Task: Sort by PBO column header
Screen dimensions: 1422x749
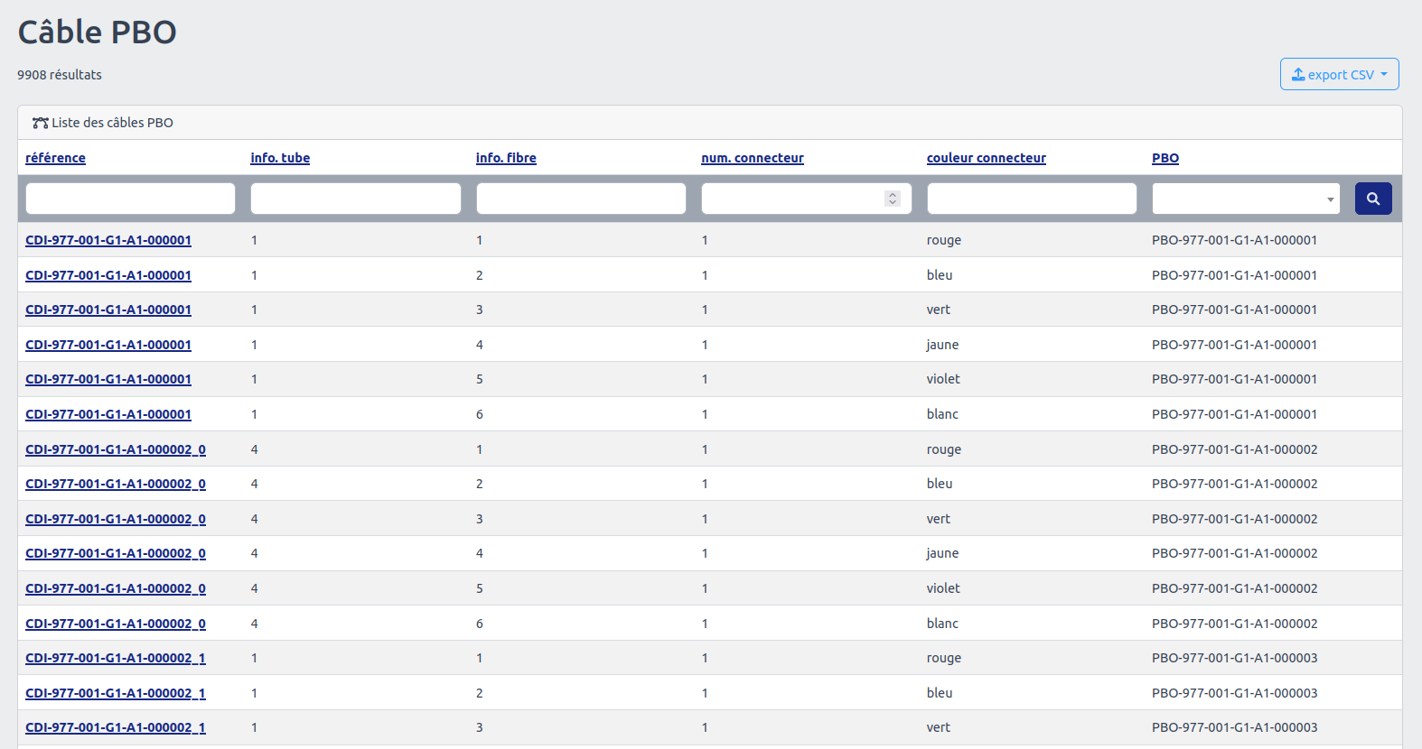Action: point(1165,158)
